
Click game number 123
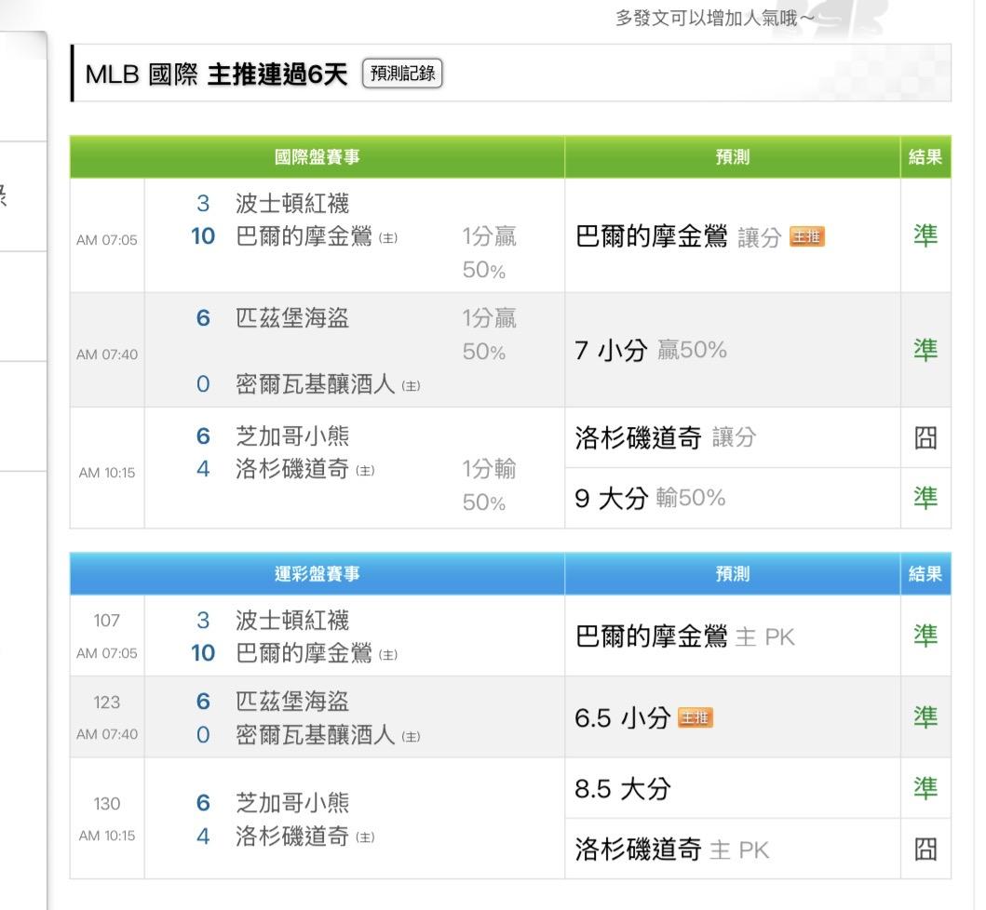[x=106, y=702]
